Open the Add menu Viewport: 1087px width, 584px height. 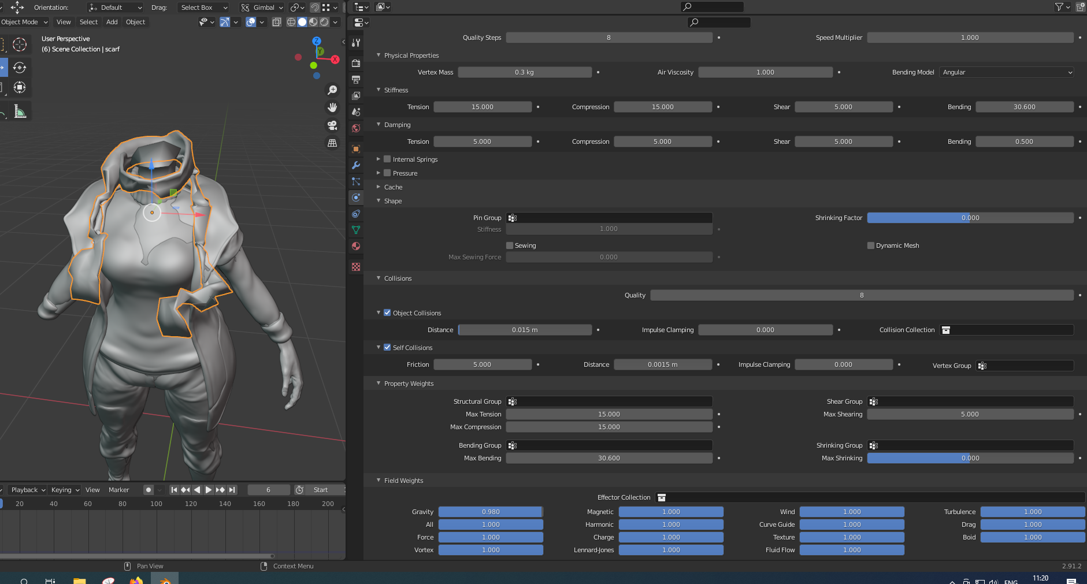[x=112, y=22]
